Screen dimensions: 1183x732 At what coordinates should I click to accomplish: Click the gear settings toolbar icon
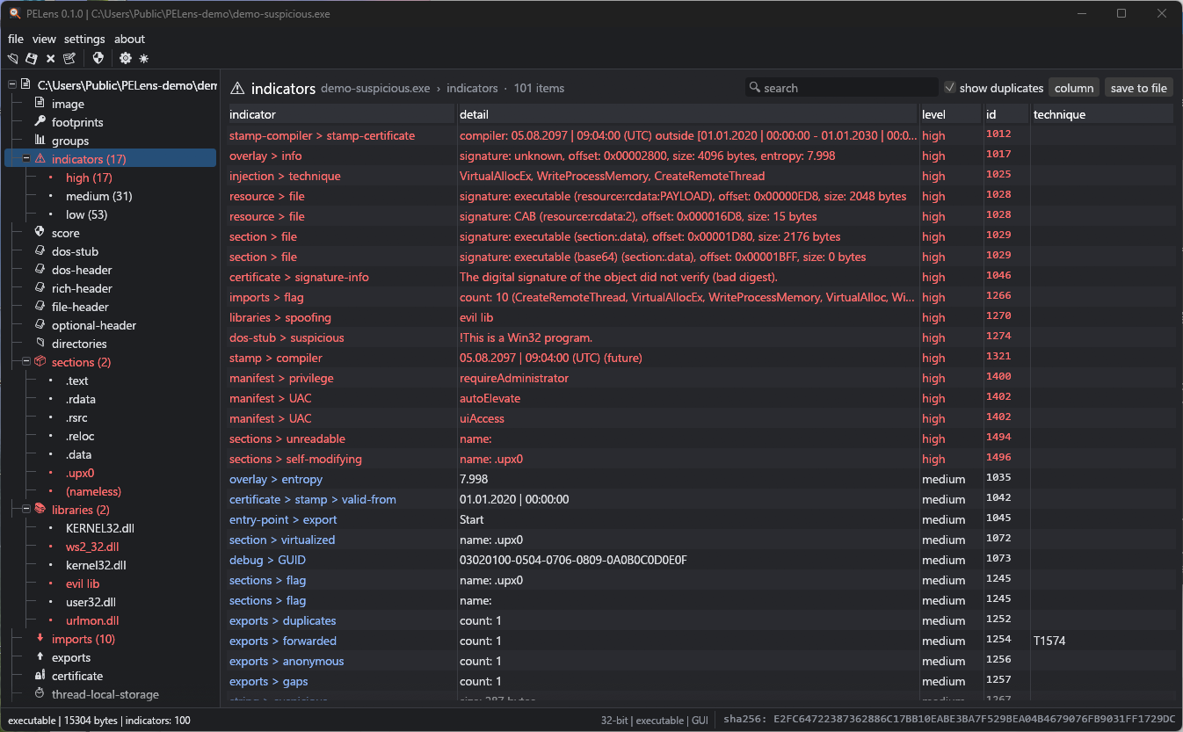coord(126,58)
